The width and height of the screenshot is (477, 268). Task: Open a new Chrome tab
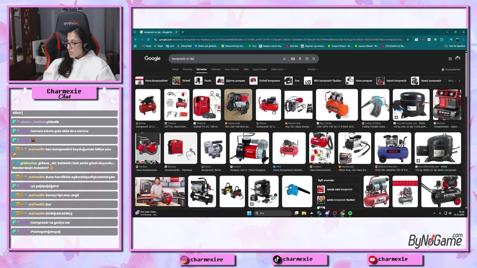[183, 32]
